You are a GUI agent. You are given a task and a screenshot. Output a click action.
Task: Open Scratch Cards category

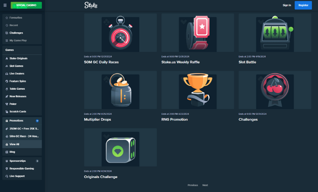(x=18, y=112)
